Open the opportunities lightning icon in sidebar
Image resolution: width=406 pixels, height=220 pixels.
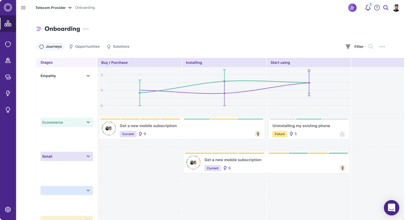coord(8,93)
